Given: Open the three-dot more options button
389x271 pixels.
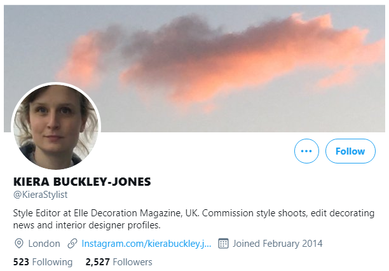Looking at the screenshot, I should click(x=306, y=151).
